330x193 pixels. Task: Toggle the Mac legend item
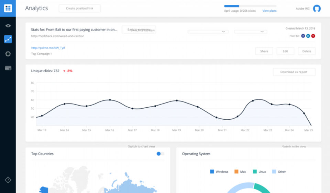tap(240, 172)
